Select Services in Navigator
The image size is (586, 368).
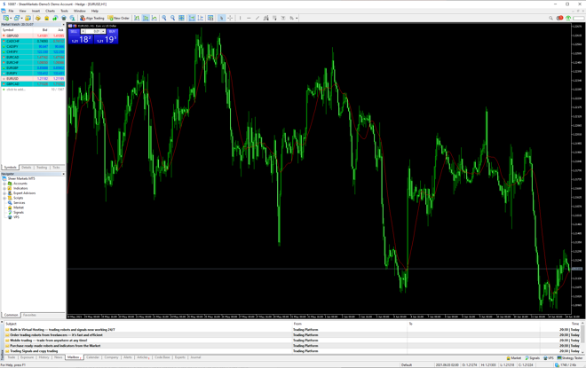tap(19, 203)
